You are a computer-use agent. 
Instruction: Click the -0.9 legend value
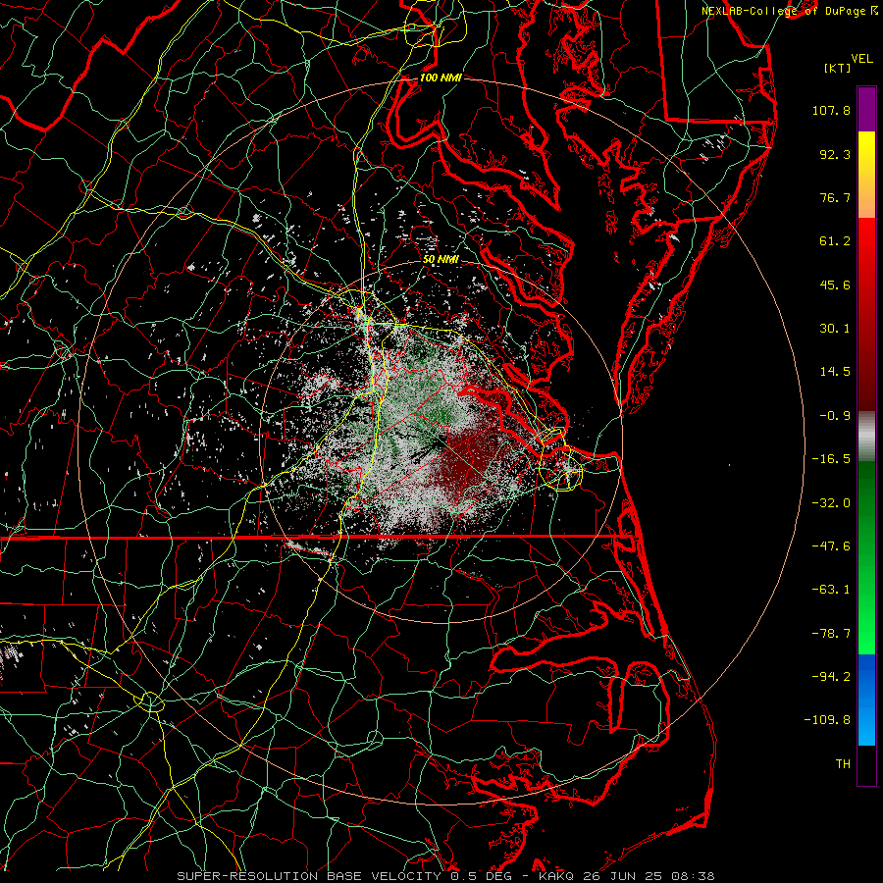pyautogui.click(x=835, y=416)
